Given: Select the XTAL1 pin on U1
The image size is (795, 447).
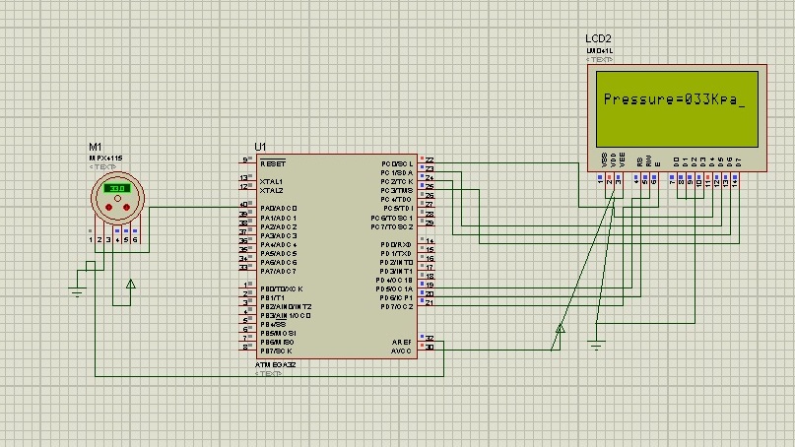Looking at the screenshot, I should 271,181.
